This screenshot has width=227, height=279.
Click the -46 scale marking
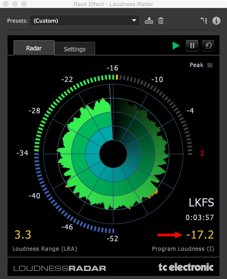tap(67, 227)
